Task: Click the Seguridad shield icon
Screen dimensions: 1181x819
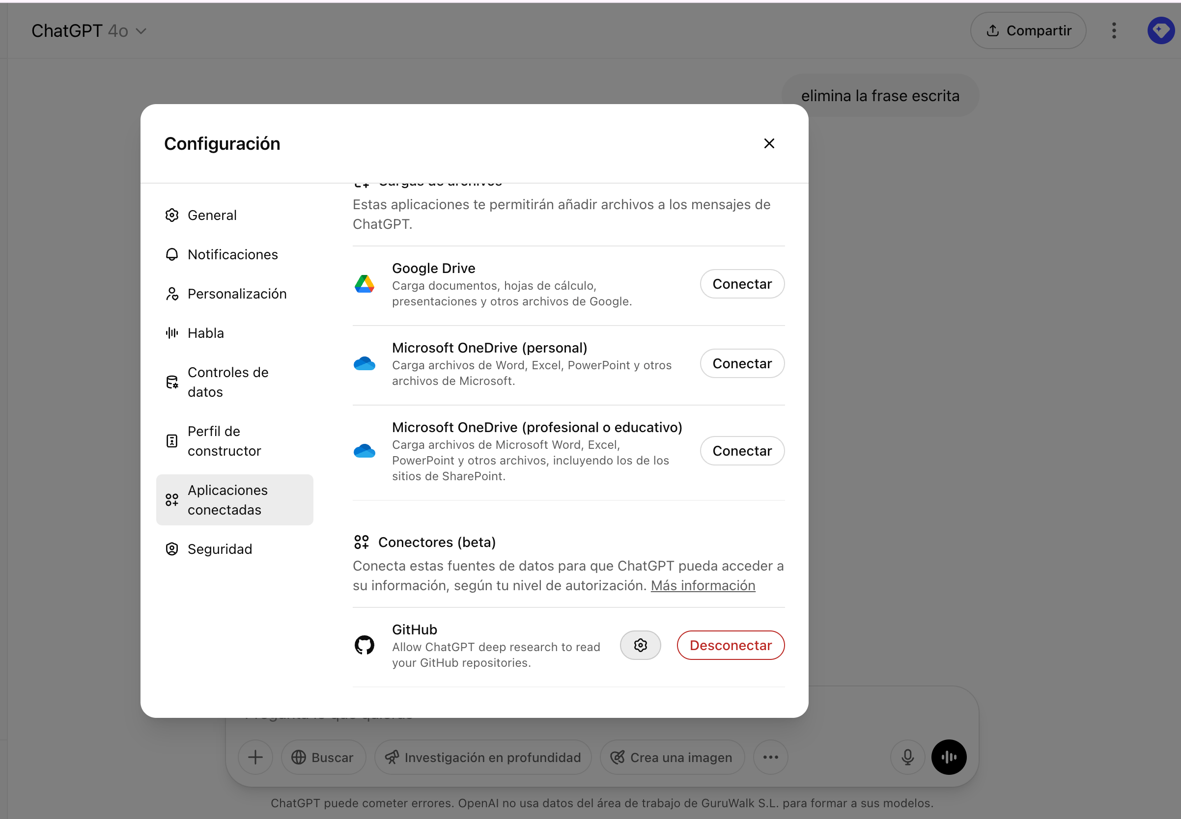Action: (172, 549)
